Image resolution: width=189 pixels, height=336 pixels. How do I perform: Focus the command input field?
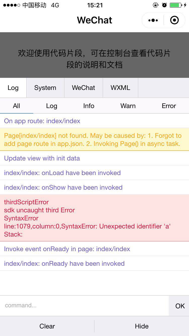pos(84,306)
